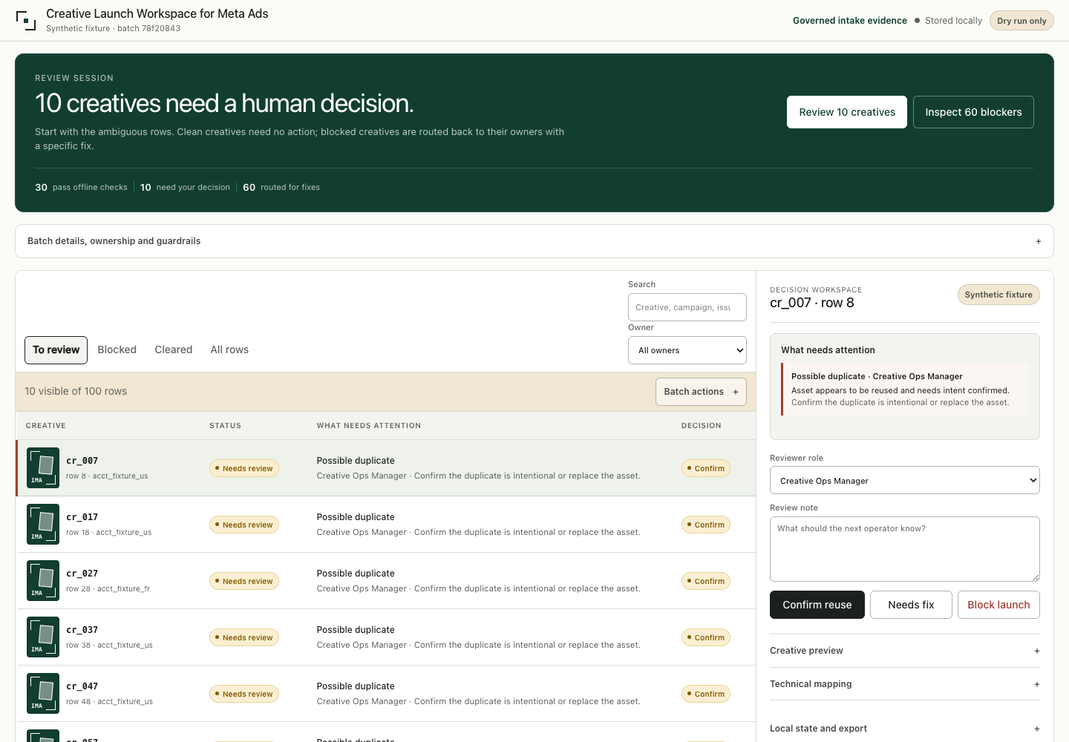1069x742 pixels.
Task: Expand the Technical mapping section
Action: pos(905,684)
